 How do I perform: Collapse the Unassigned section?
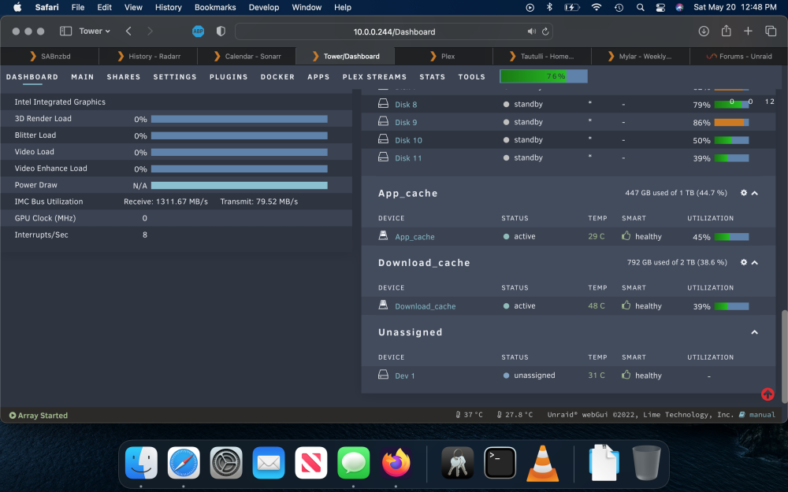pyautogui.click(x=754, y=332)
